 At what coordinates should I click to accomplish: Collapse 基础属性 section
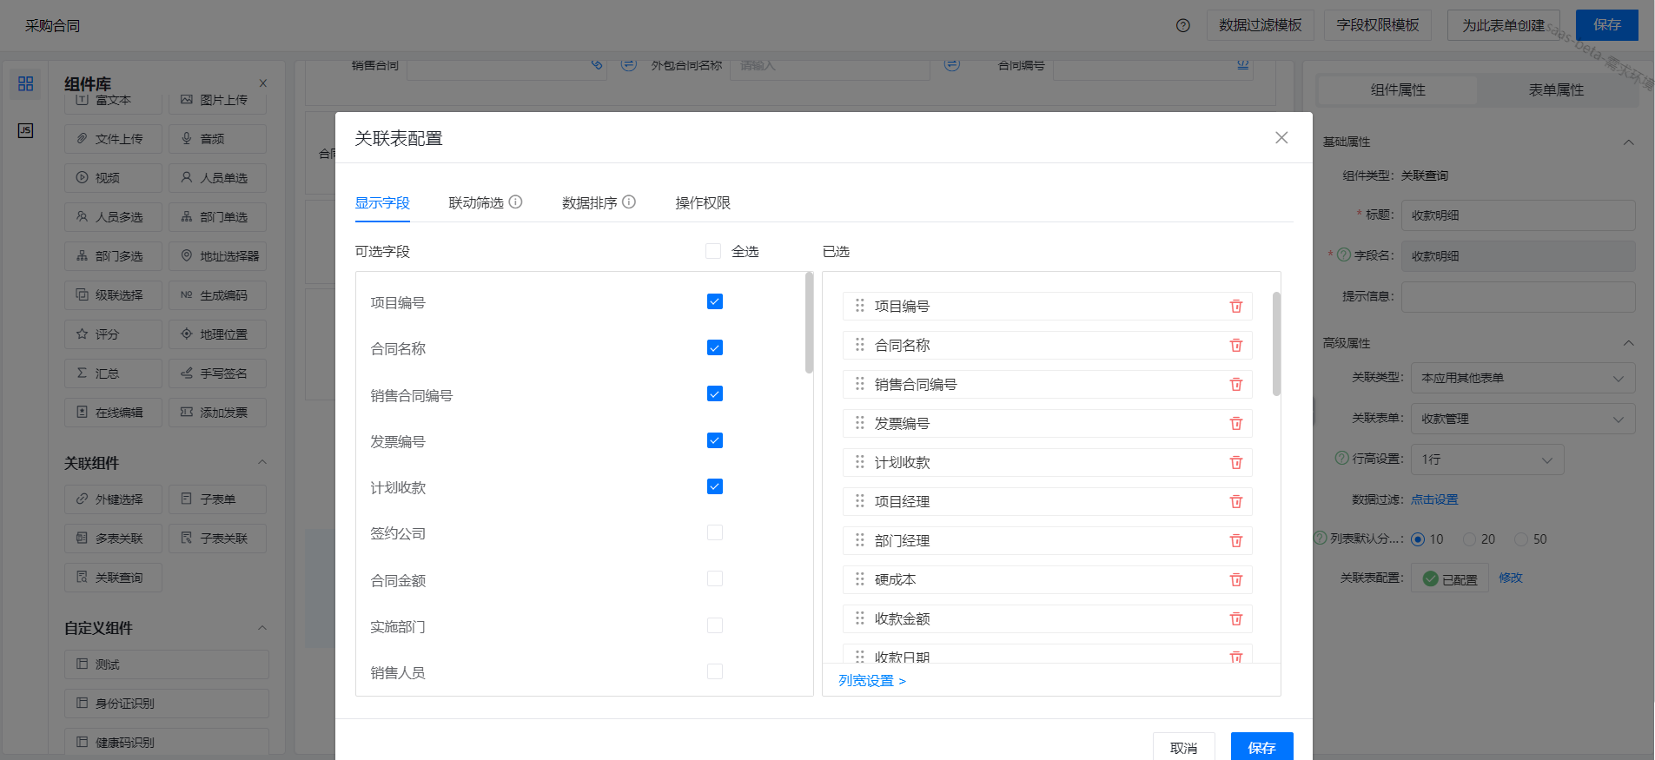point(1628,142)
